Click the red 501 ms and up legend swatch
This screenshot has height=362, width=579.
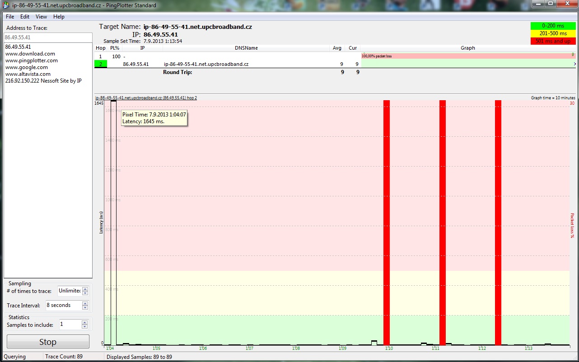(x=553, y=41)
